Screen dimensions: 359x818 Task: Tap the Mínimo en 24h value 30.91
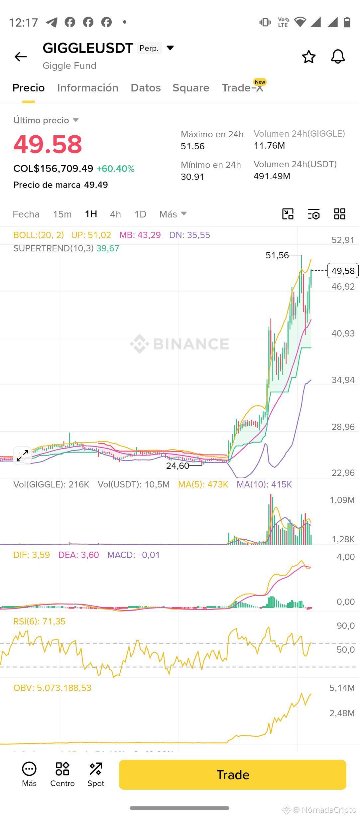(x=192, y=177)
